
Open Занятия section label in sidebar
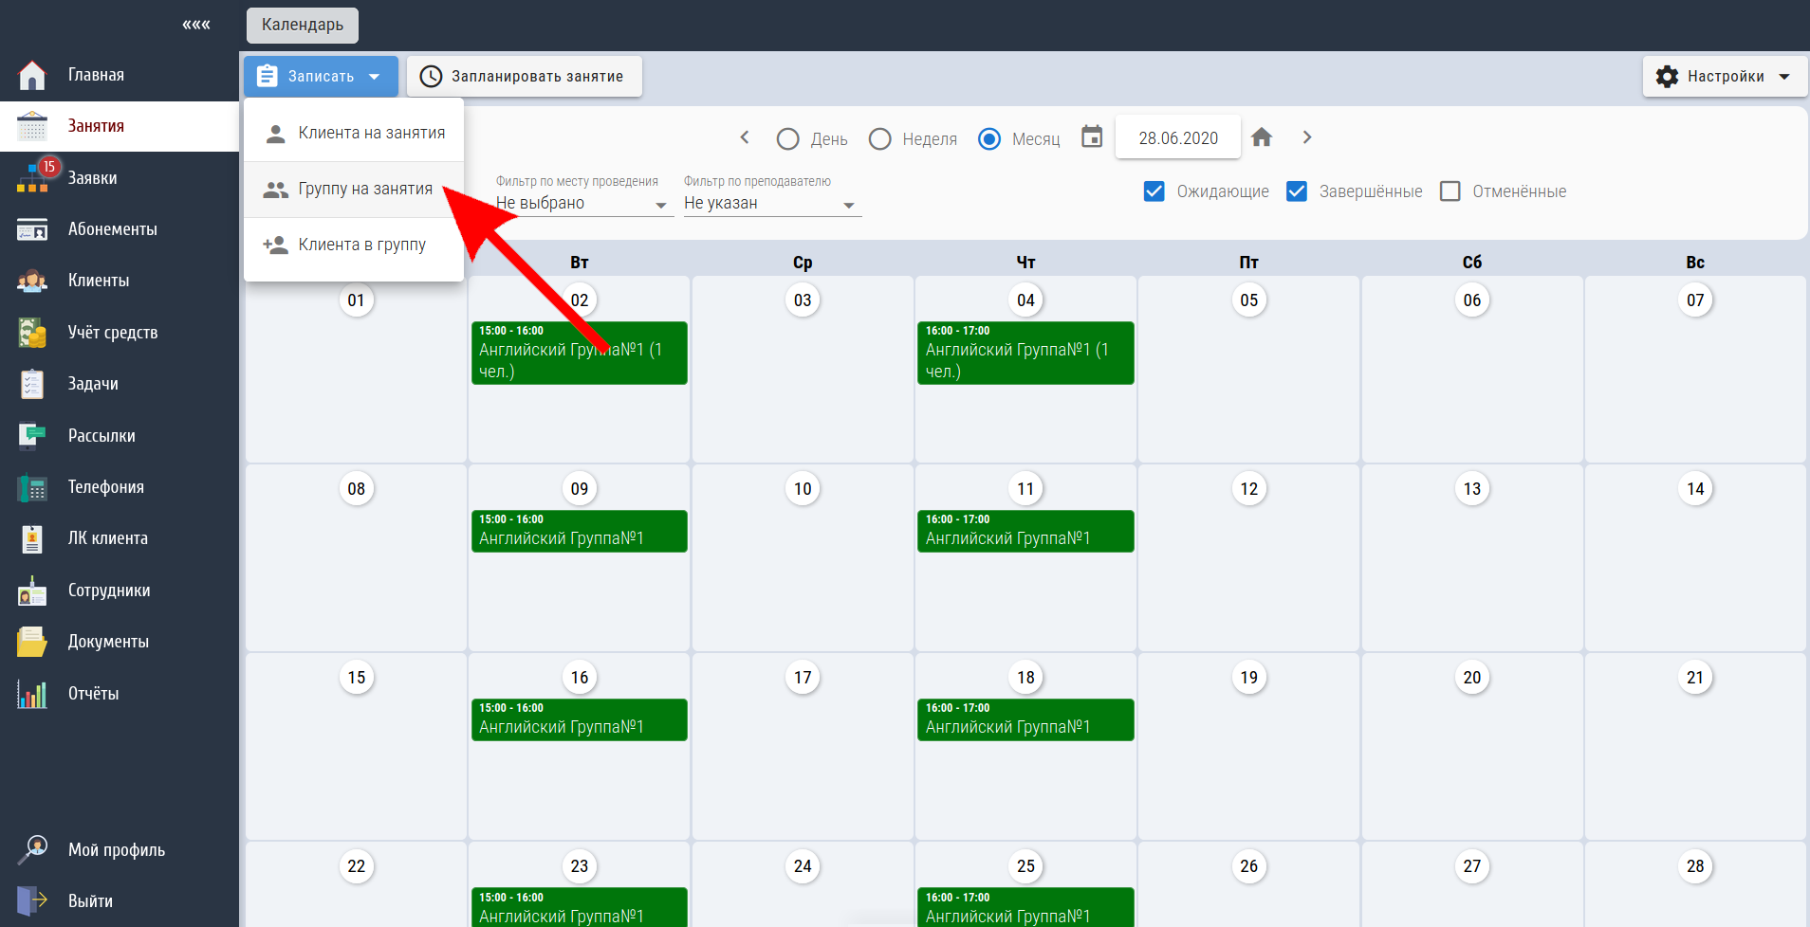(x=96, y=126)
